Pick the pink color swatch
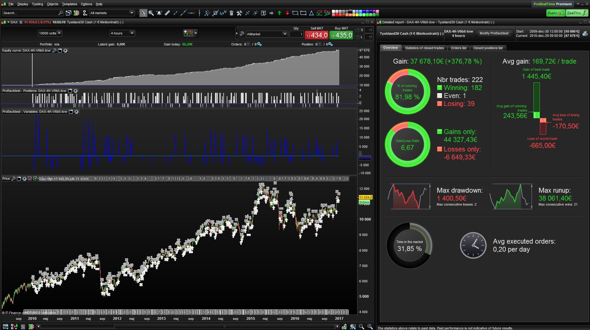 [x=377, y=12]
